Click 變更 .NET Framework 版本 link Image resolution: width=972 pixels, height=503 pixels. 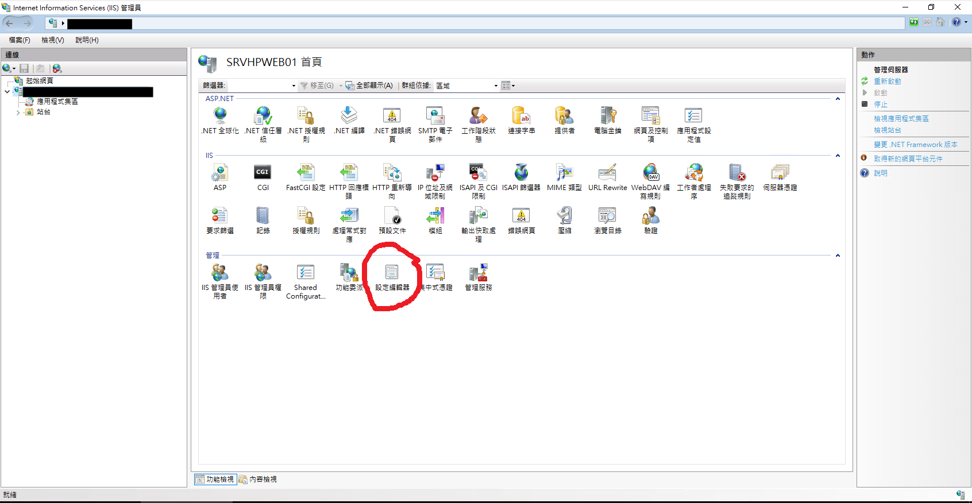pyautogui.click(x=916, y=145)
